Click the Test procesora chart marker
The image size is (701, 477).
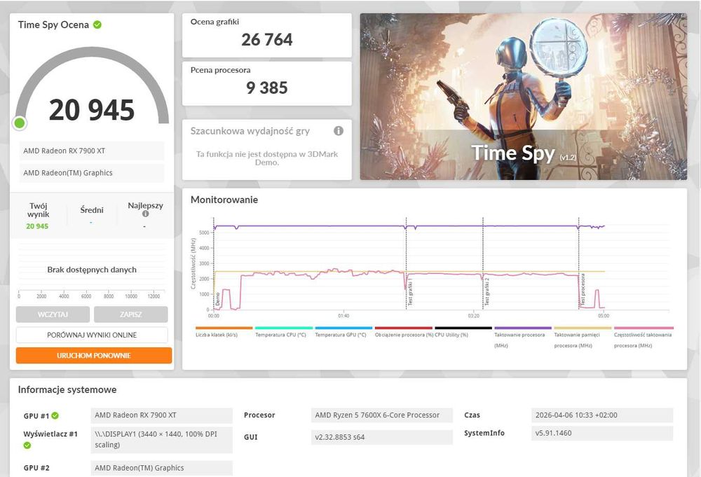(583, 290)
